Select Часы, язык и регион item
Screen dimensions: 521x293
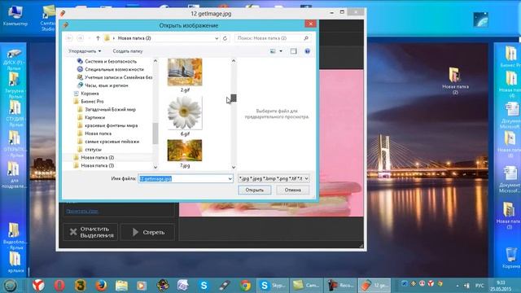point(107,85)
